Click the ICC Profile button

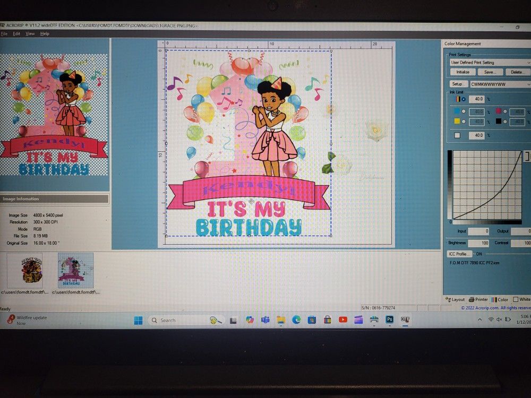coord(459,254)
